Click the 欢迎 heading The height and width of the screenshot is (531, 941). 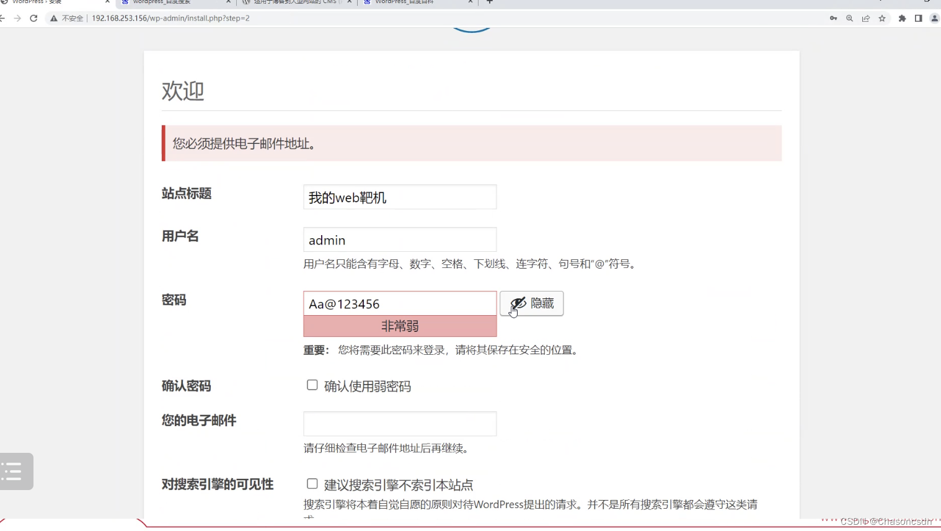pyautogui.click(x=183, y=91)
